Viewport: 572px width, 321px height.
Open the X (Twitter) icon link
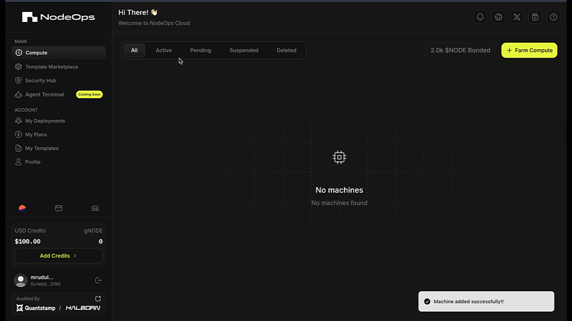click(517, 17)
